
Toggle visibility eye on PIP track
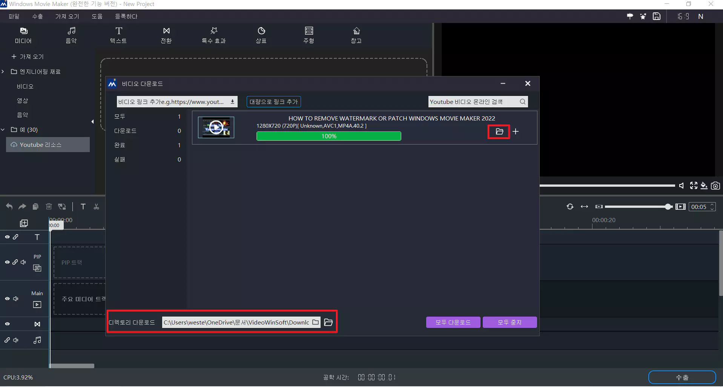point(7,262)
